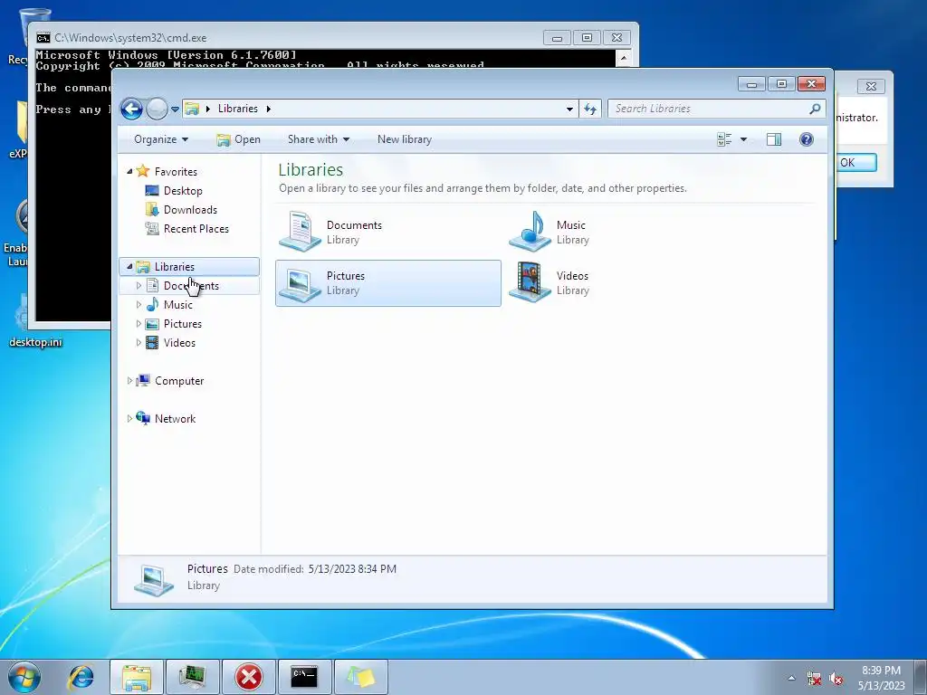Expand Documents node in navigation tree
Image resolution: width=927 pixels, height=695 pixels.
click(x=139, y=286)
